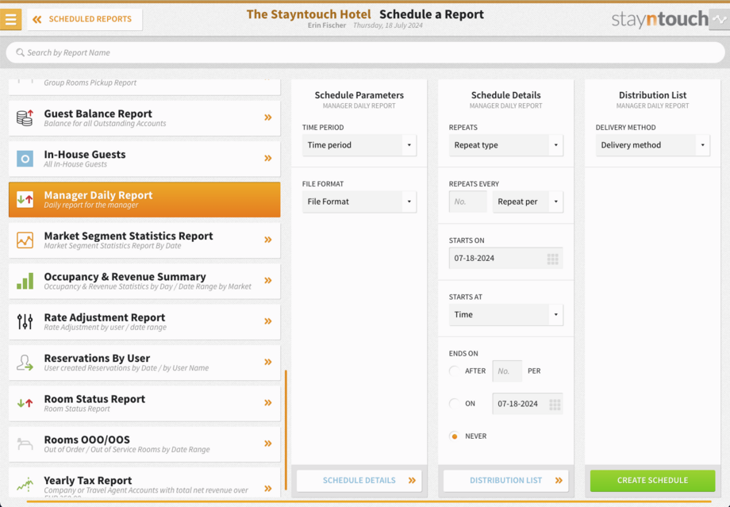Click Reservations By User chevron arrow

pos(268,363)
